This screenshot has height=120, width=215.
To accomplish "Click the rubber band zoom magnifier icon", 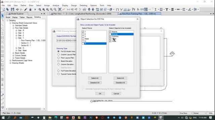I will pos(40,9).
